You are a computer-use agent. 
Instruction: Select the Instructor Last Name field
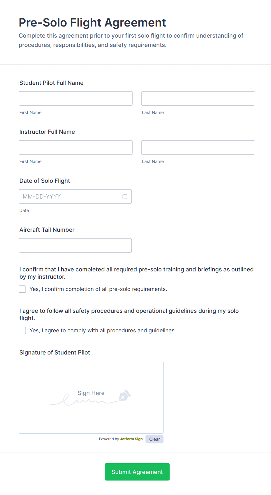click(x=198, y=147)
